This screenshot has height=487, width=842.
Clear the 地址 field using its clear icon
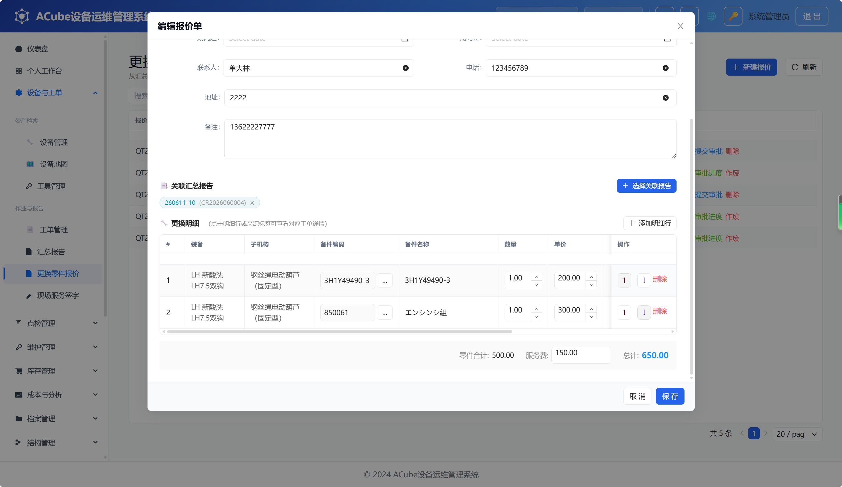665,98
